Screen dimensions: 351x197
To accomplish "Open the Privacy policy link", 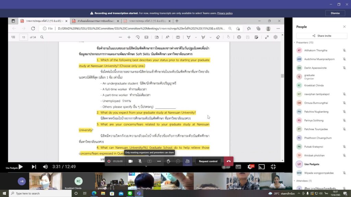I will coord(225,13).
